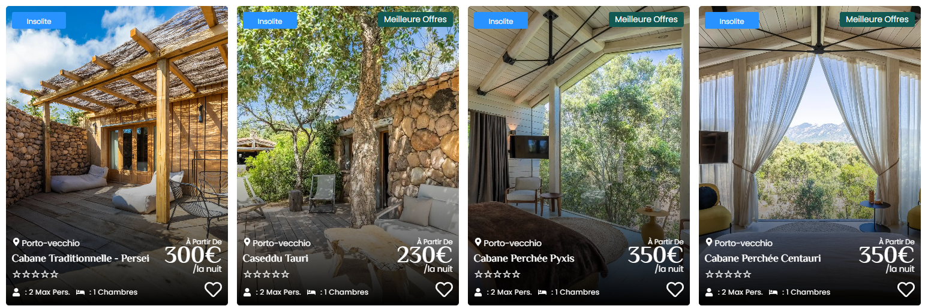Open the Caseddu Tauri listing title
This screenshot has height=306, width=928.
coord(275,259)
